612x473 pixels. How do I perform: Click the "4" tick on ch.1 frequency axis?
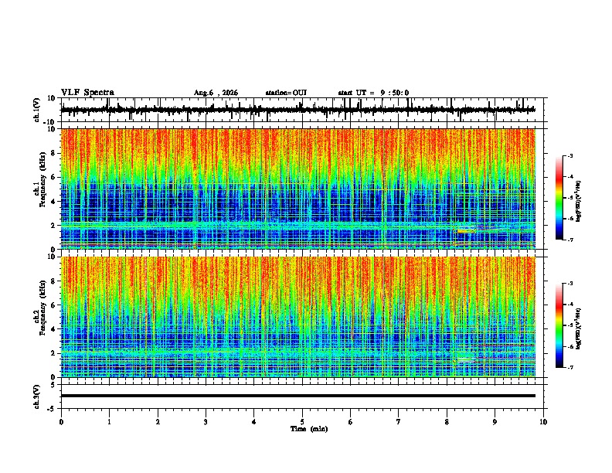click(x=53, y=202)
